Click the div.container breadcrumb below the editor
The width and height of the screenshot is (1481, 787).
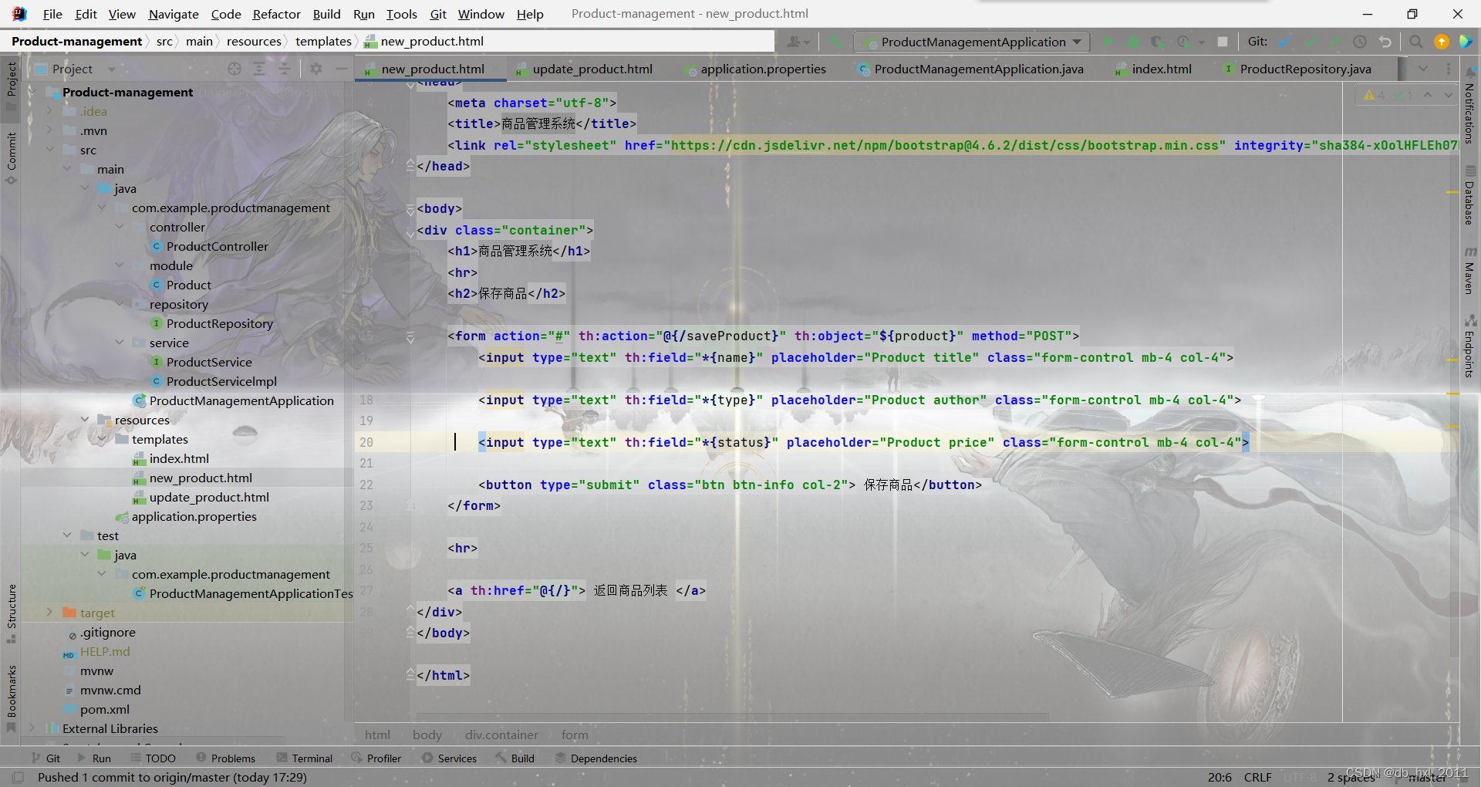pyautogui.click(x=501, y=735)
